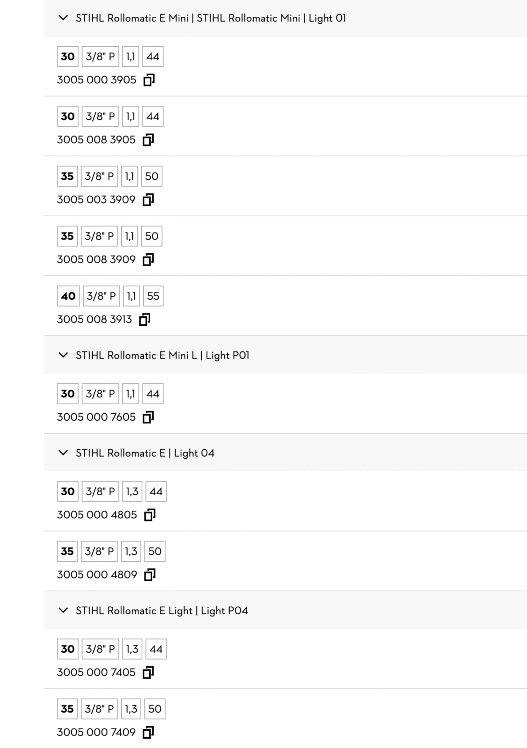Copy part number 3005 008 3913

pyautogui.click(x=145, y=319)
